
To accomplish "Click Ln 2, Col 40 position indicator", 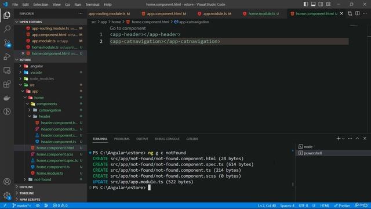I will pos(267,206).
